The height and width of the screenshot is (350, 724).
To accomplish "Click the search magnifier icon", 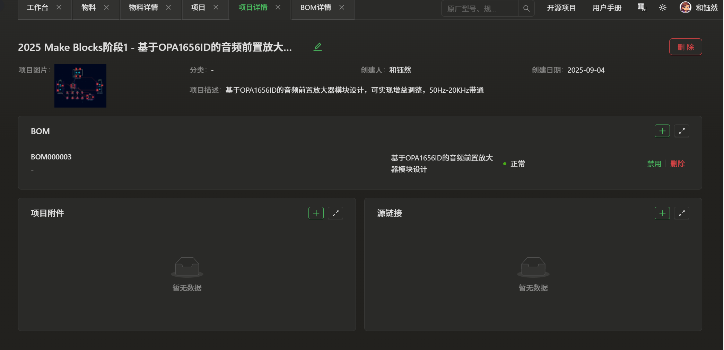I will click(526, 8).
